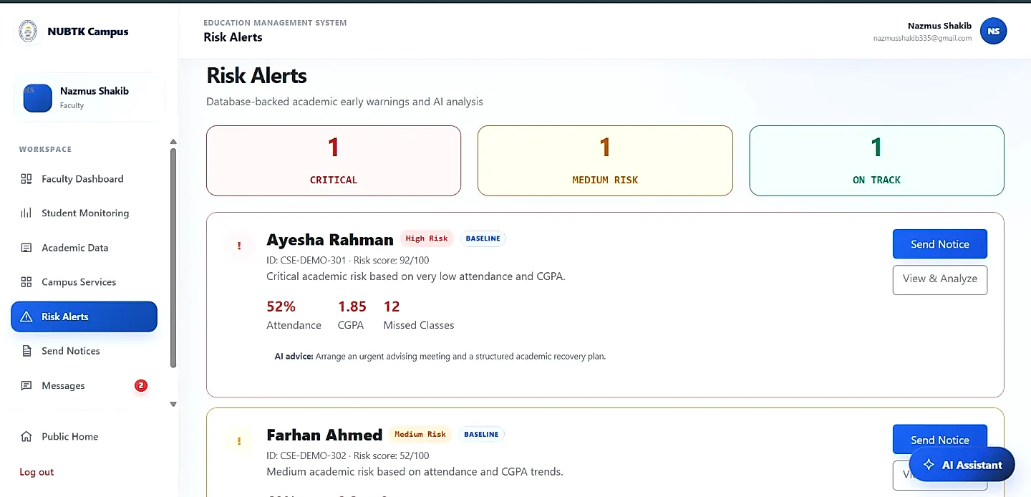Click the 52% Attendance value
Image resolution: width=1031 pixels, height=497 pixels.
(281, 307)
